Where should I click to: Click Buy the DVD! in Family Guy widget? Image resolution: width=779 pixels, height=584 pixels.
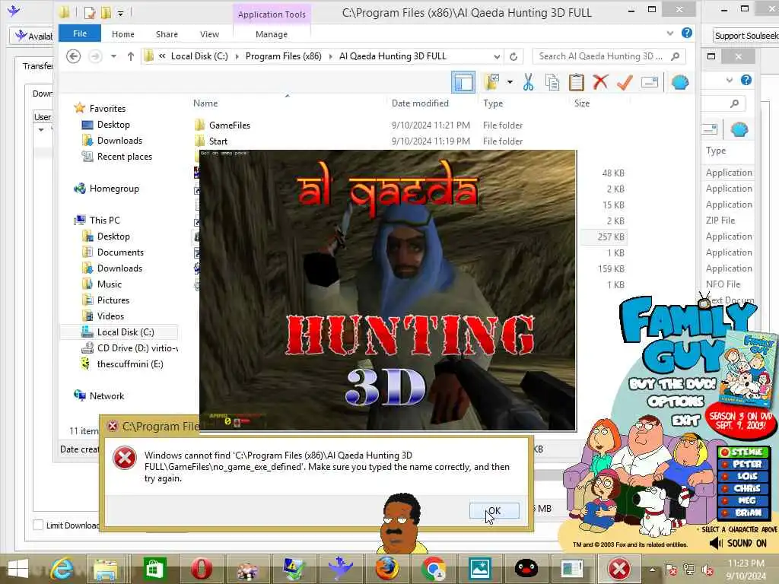672,384
